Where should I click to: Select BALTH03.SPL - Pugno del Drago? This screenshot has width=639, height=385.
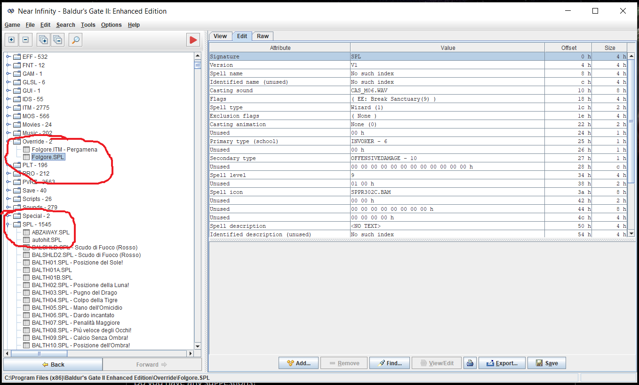click(x=74, y=293)
